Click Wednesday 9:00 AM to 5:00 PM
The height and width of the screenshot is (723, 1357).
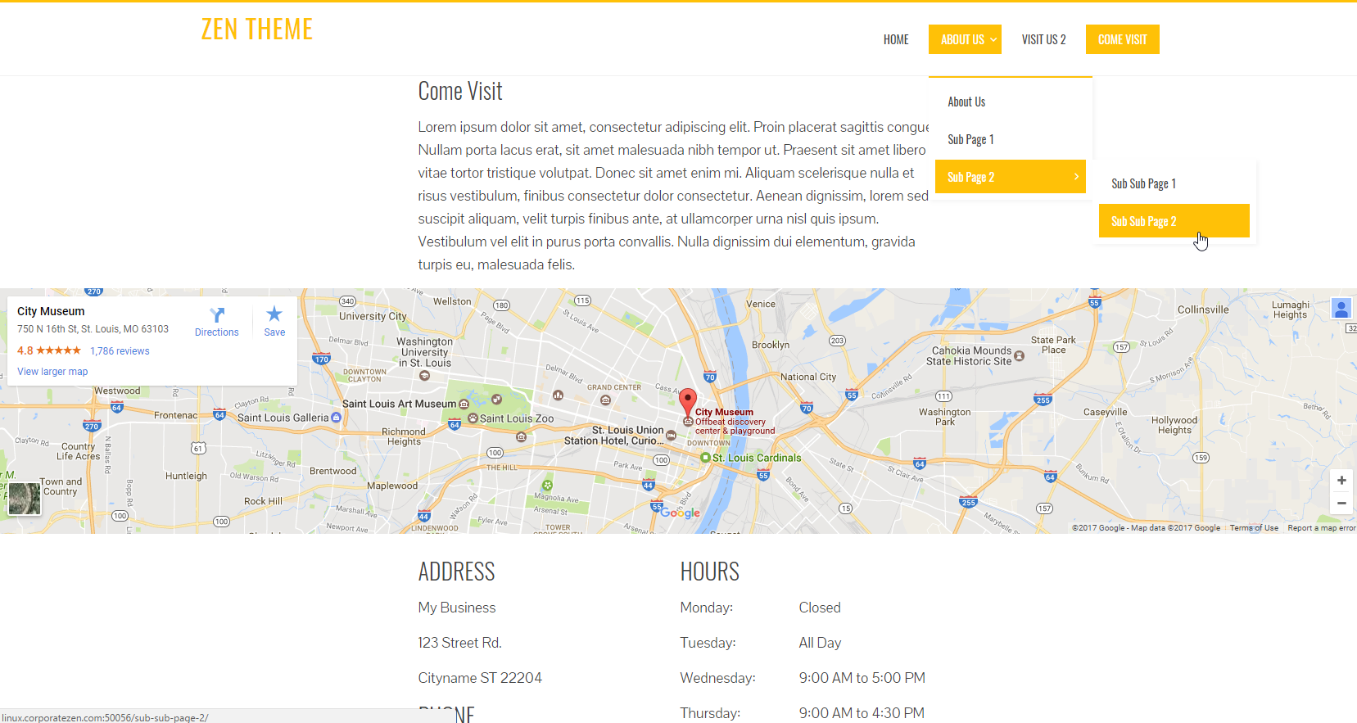(x=862, y=678)
